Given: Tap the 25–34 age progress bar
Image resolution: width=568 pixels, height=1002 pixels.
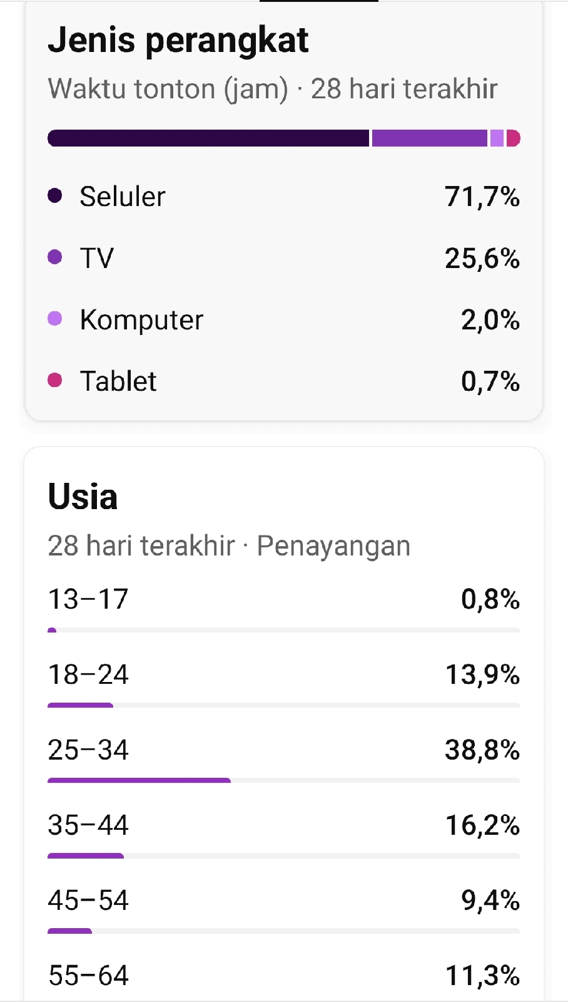Looking at the screenshot, I should (x=284, y=780).
